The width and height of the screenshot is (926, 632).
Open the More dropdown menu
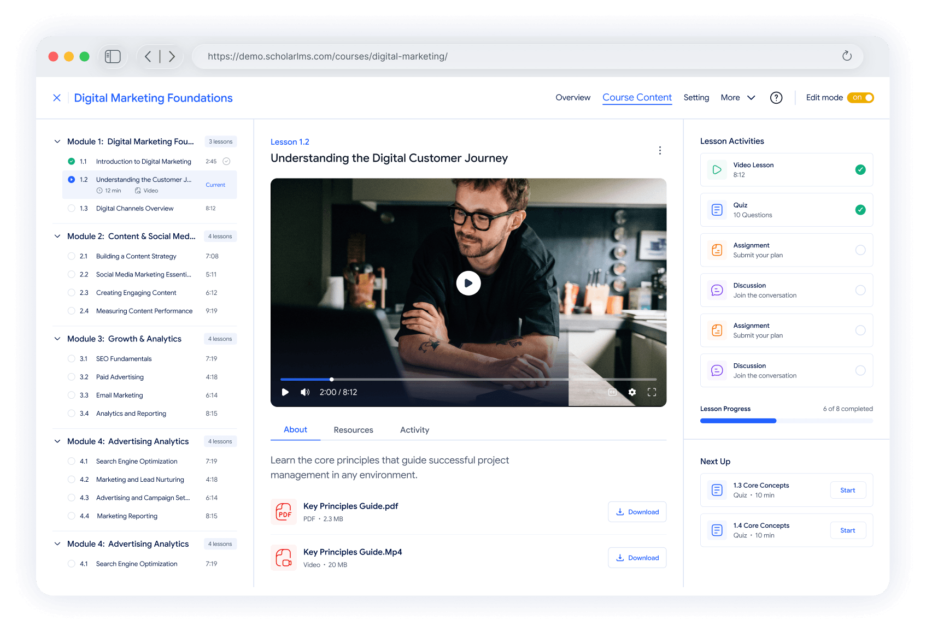tap(738, 98)
